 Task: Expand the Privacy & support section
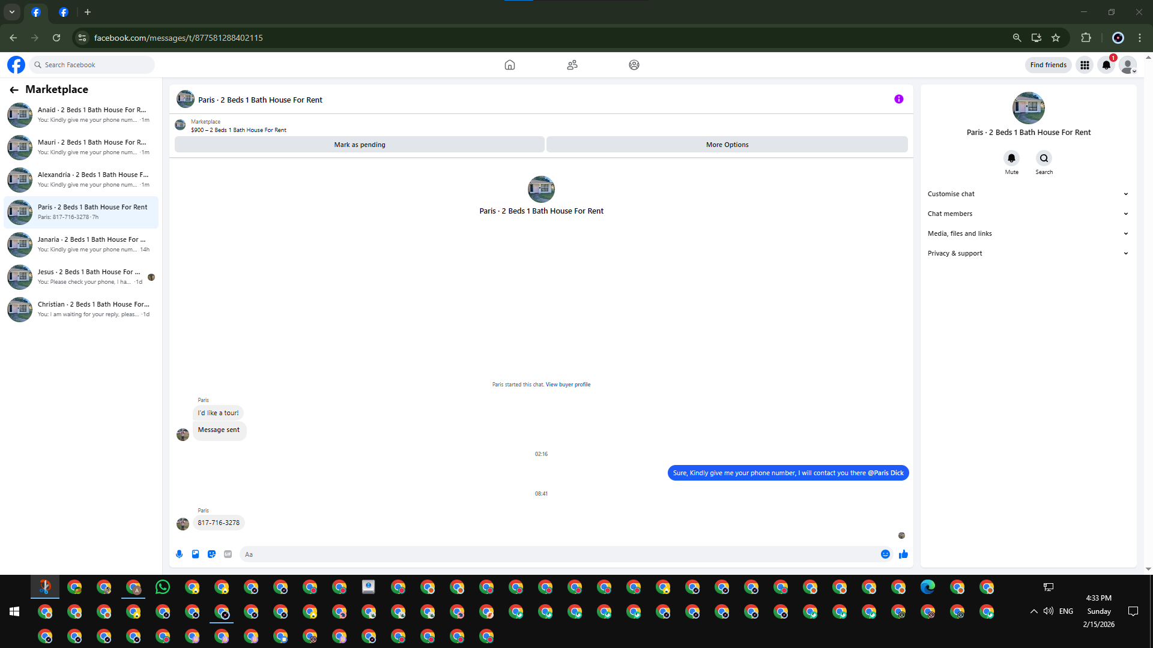click(x=1028, y=253)
